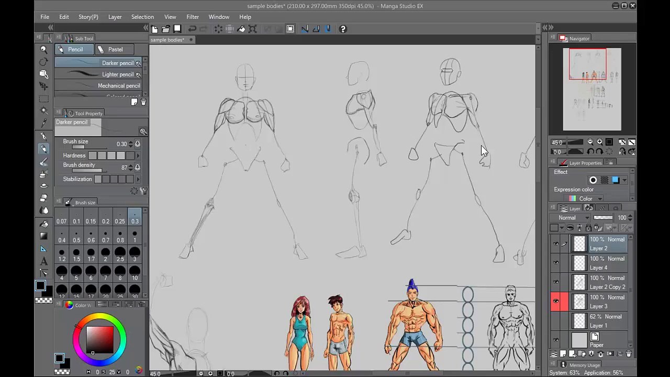Save the document from toolbar
The width and height of the screenshot is (670, 377).
pos(177,29)
